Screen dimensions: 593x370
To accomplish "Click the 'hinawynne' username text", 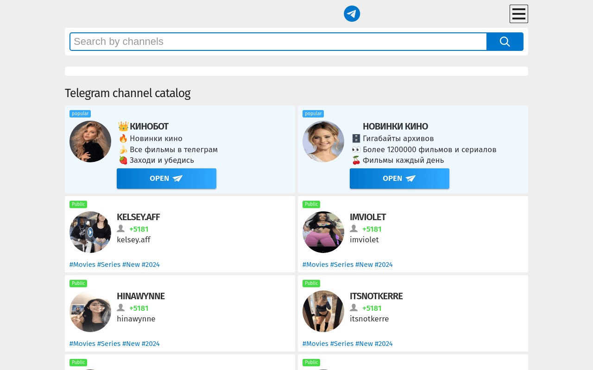I will tap(136, 319).
